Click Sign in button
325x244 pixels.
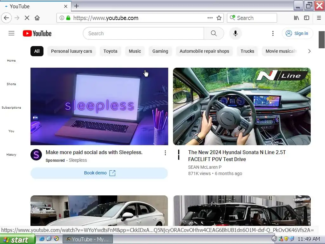pos(297,33)
